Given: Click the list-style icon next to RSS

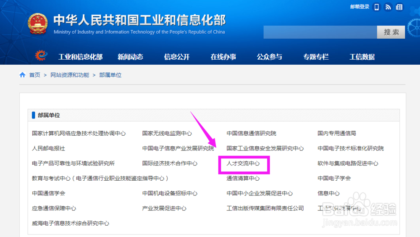Looking at the screenshot, I should tap(399, 7).
